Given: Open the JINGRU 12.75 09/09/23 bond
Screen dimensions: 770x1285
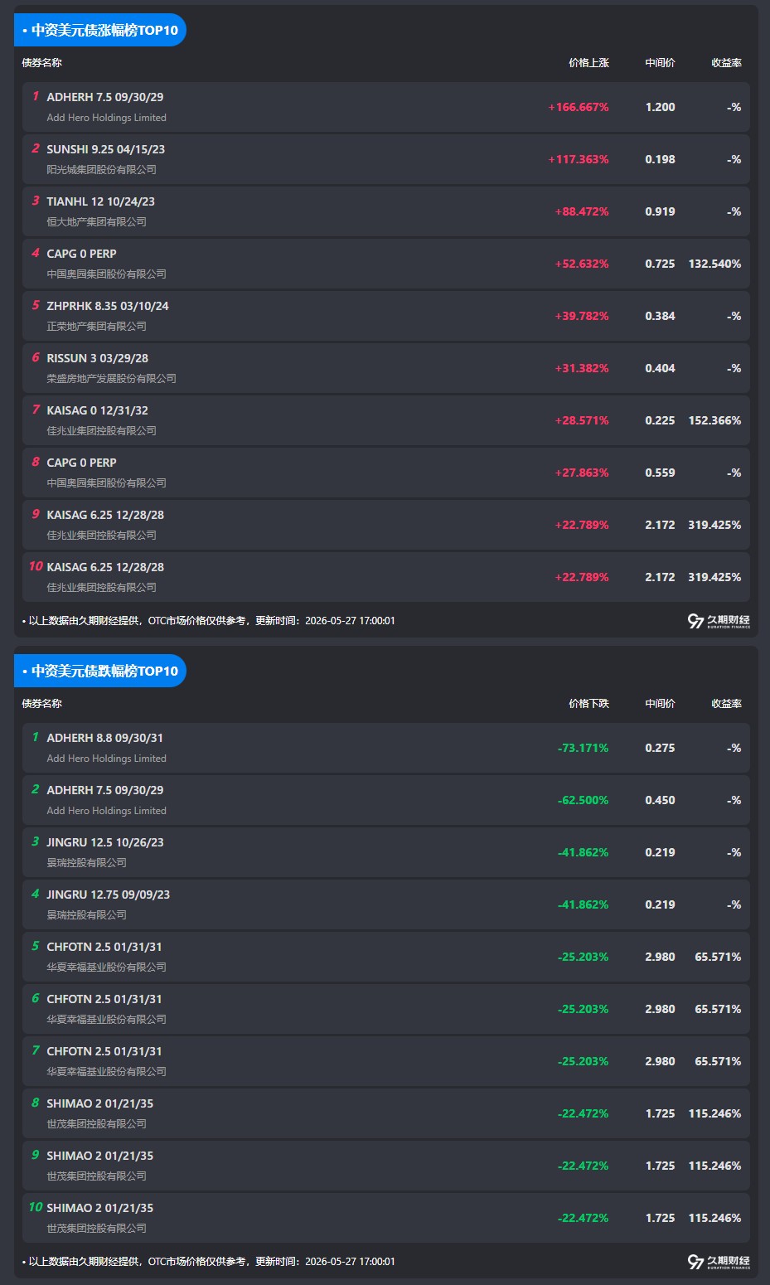Looking at the screenshot, I should pyautogui.click(x=109, y=895).
